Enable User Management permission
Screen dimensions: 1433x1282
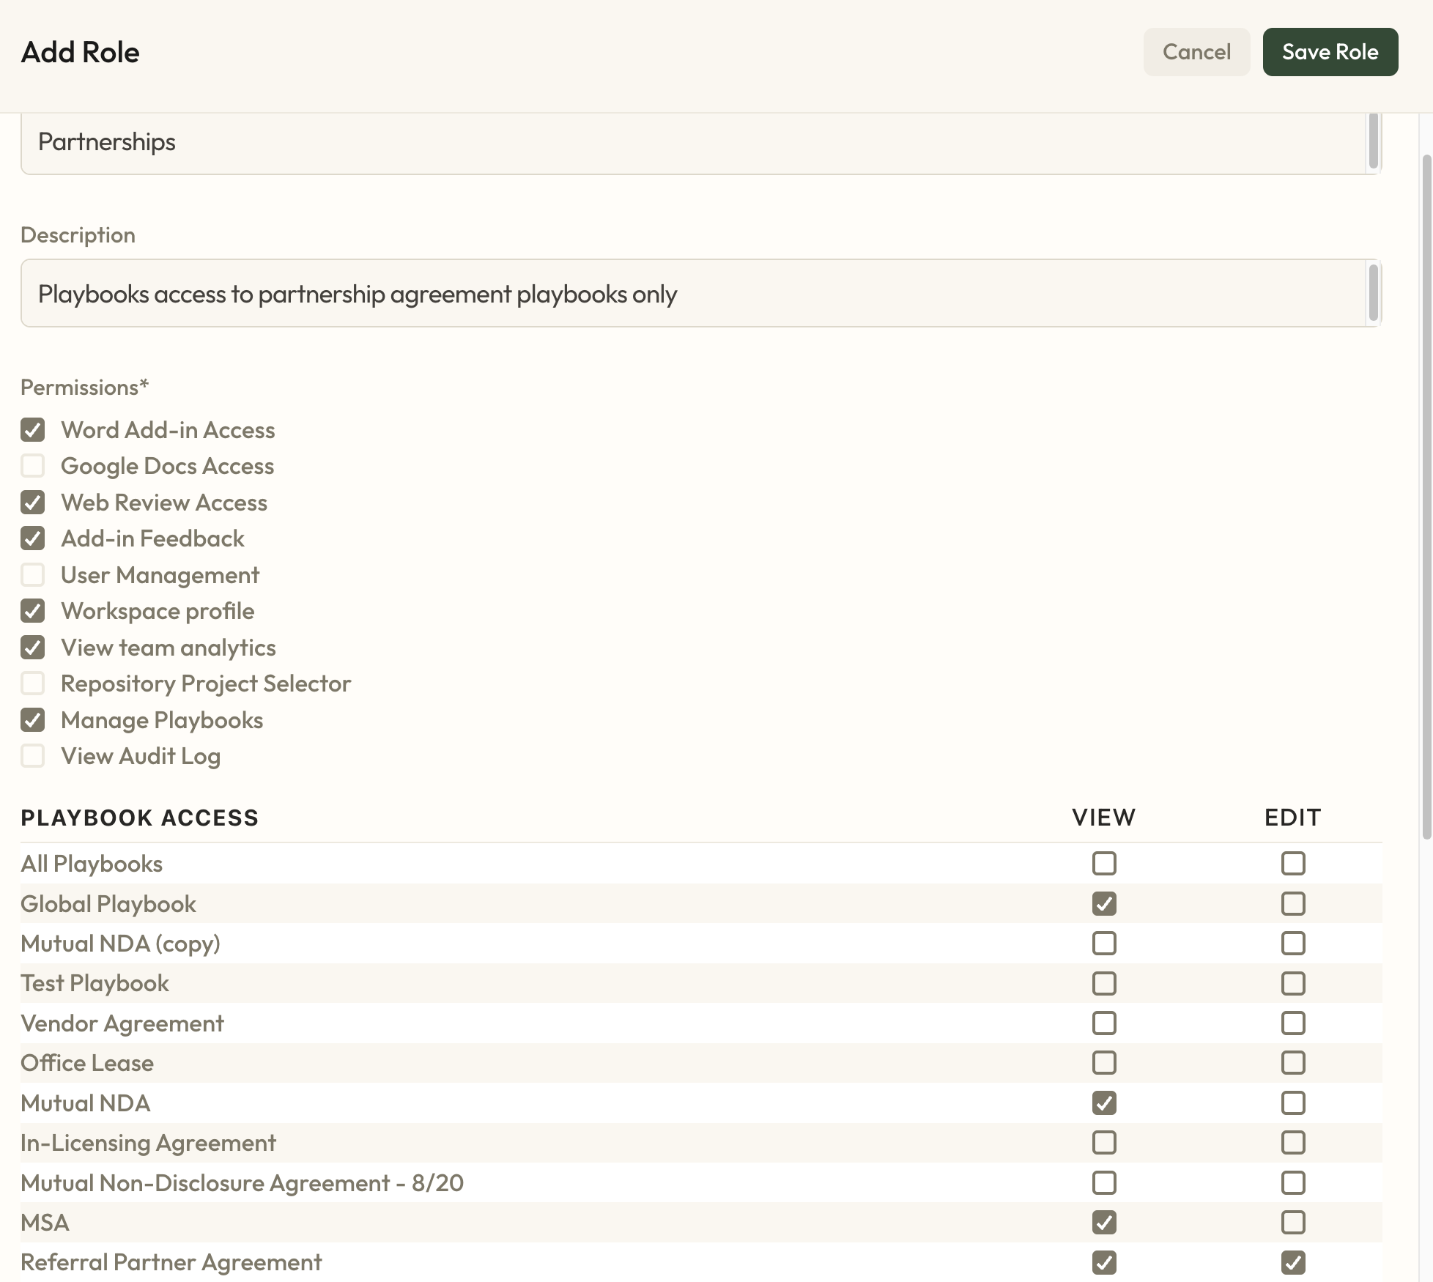[x=33, y=575]
